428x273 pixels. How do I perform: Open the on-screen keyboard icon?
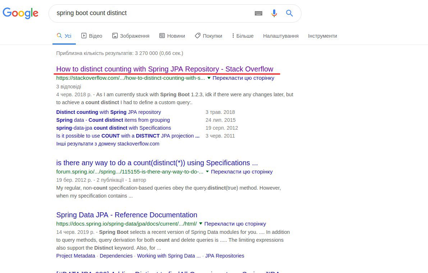click(x=258, y=13)
